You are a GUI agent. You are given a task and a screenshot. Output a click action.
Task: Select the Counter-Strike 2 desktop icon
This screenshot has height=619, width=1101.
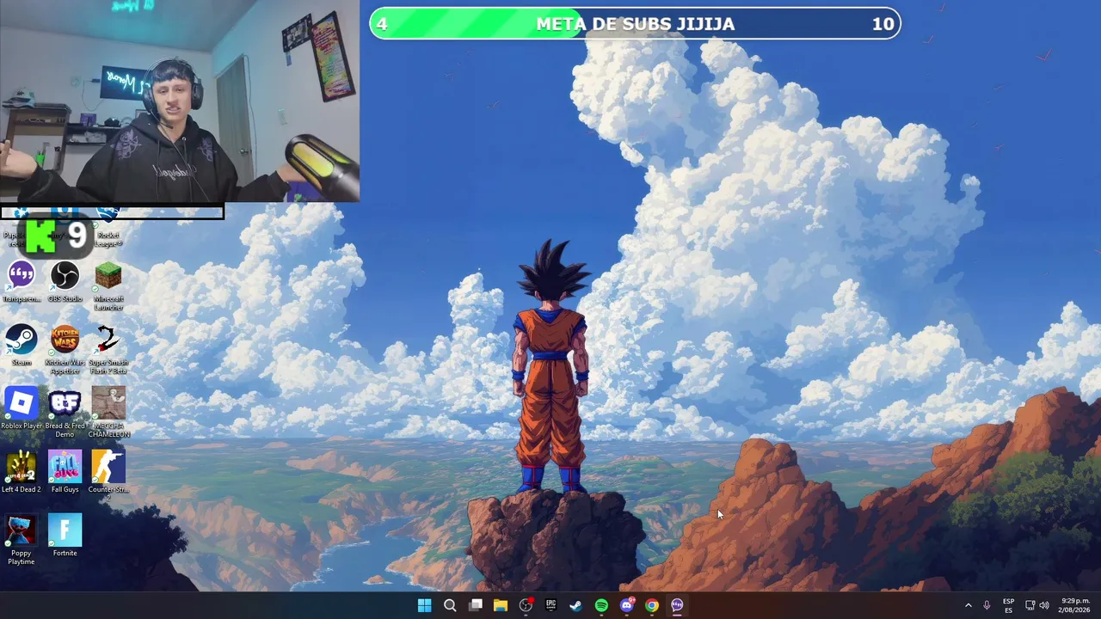pyautogui.click(x=108, y=475)
